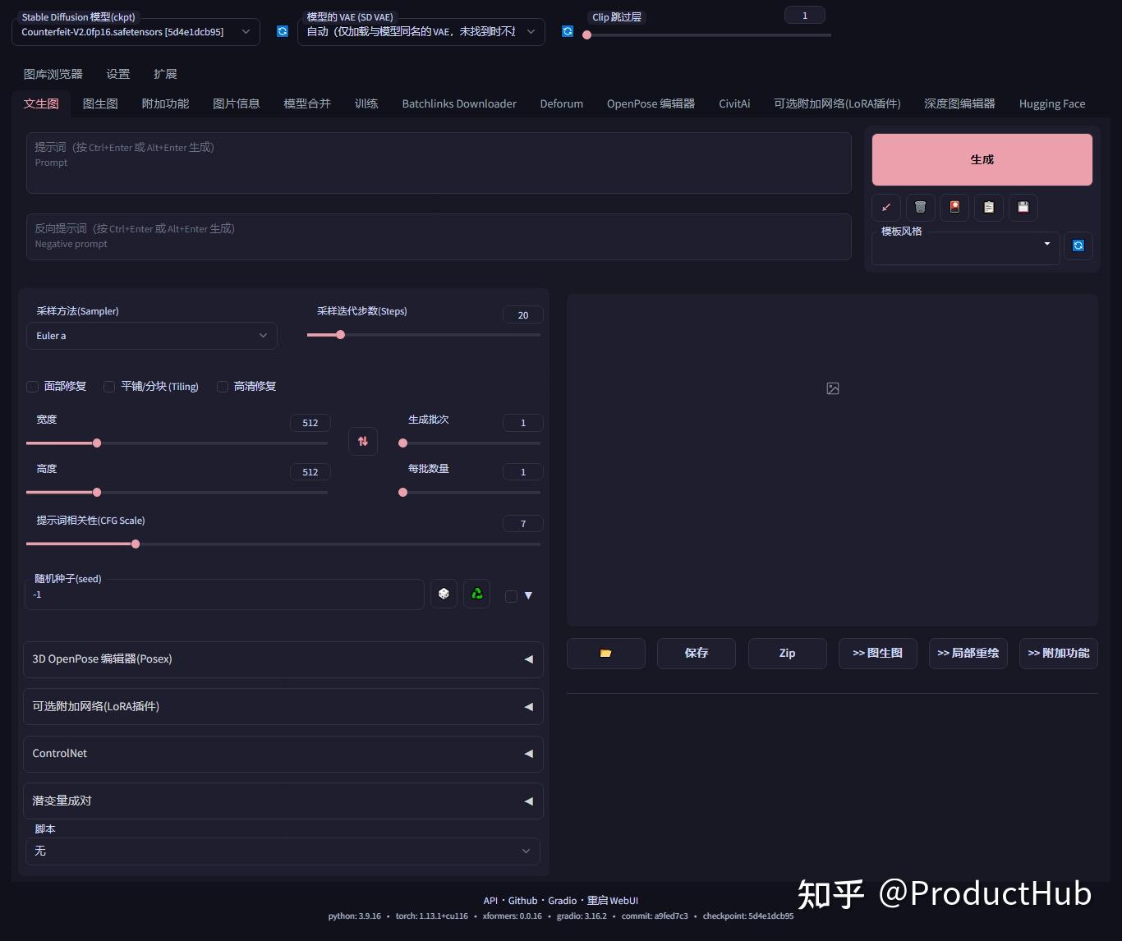The width and height of the screenshot is (1122, 941).
Task: Click the recycle icon to reuse last seed
Action: (x=476, y=594)
